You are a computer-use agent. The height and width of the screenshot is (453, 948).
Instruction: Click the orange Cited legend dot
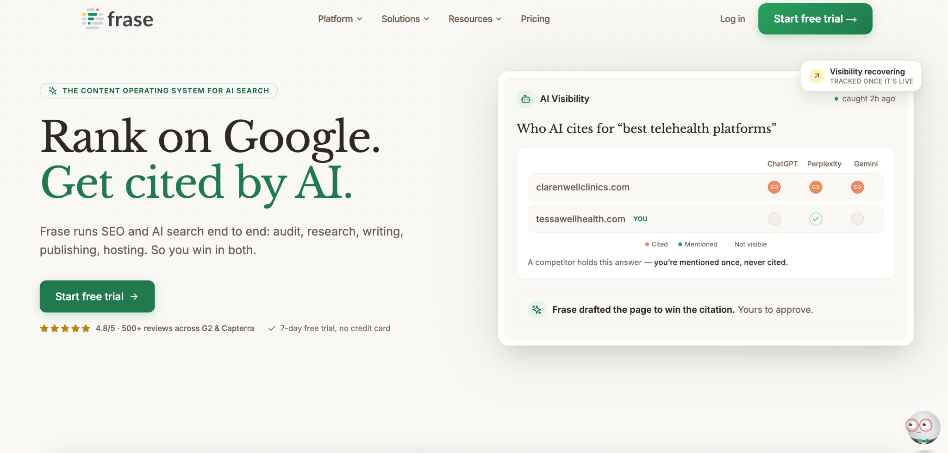pos(647,245)
